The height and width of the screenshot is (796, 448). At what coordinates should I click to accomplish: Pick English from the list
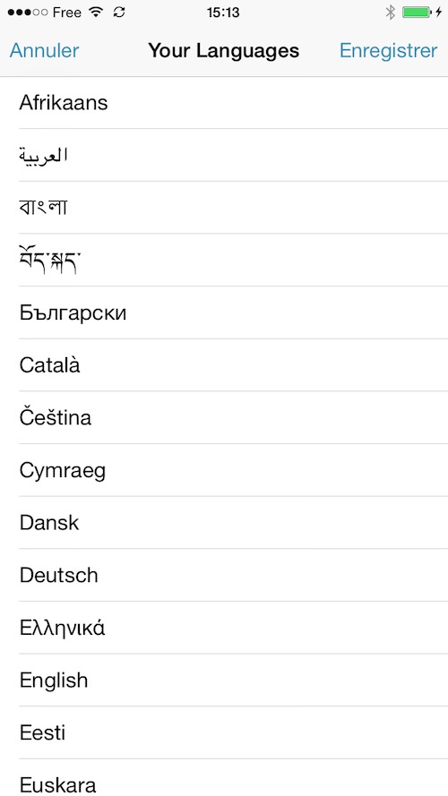pyautogui.click(x=224, y=680)
